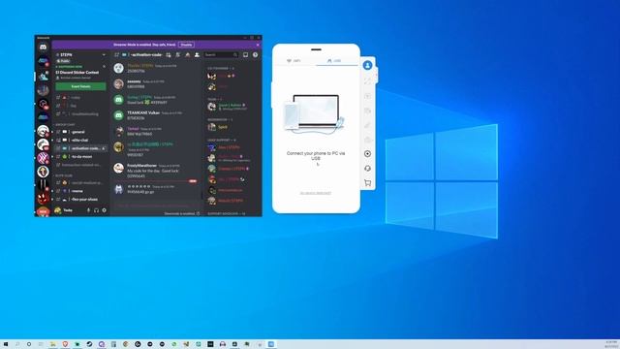Mute microphone in the Discord user panel
The image size is (620, 349).
point(88,210)
